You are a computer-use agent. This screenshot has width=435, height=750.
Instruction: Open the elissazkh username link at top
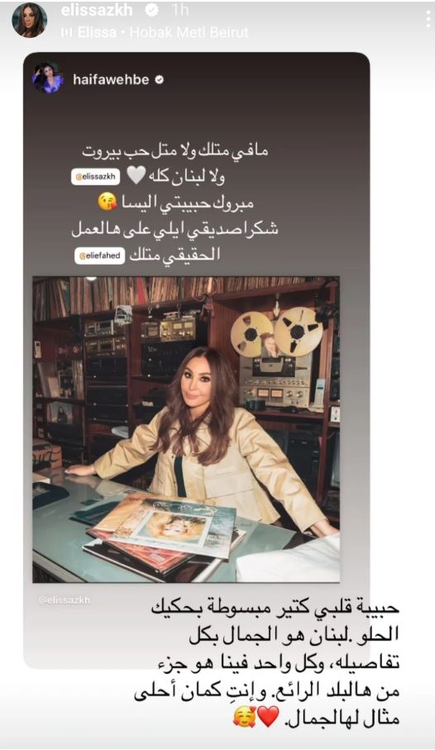tap(96, 10)
